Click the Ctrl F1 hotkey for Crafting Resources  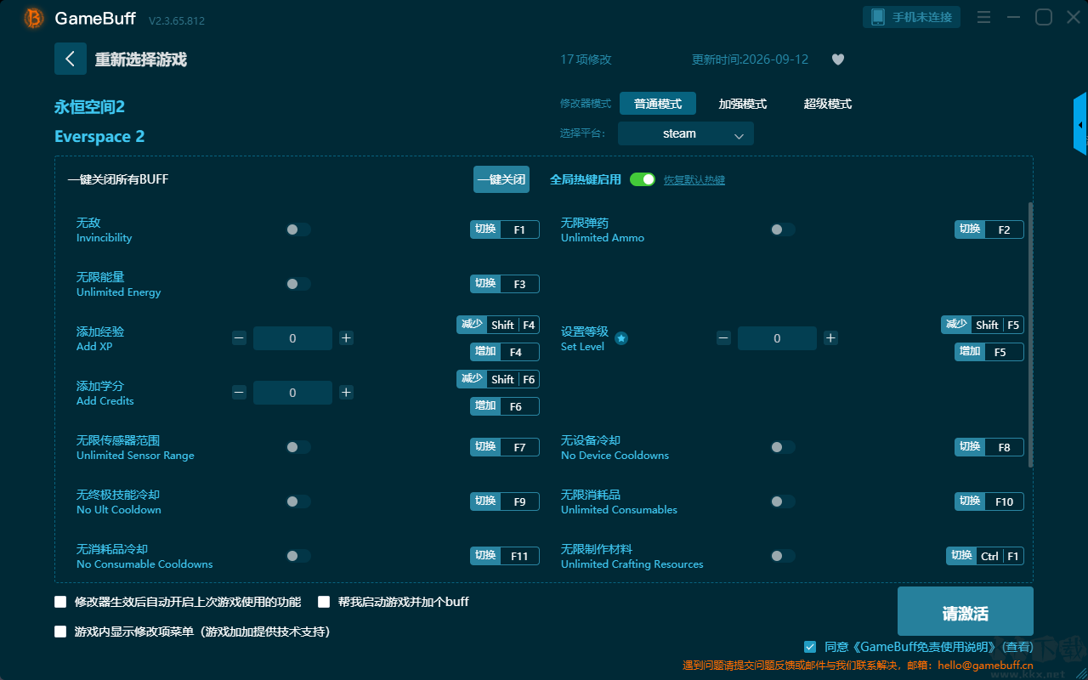pyautogui.click(x=985, y=556)
